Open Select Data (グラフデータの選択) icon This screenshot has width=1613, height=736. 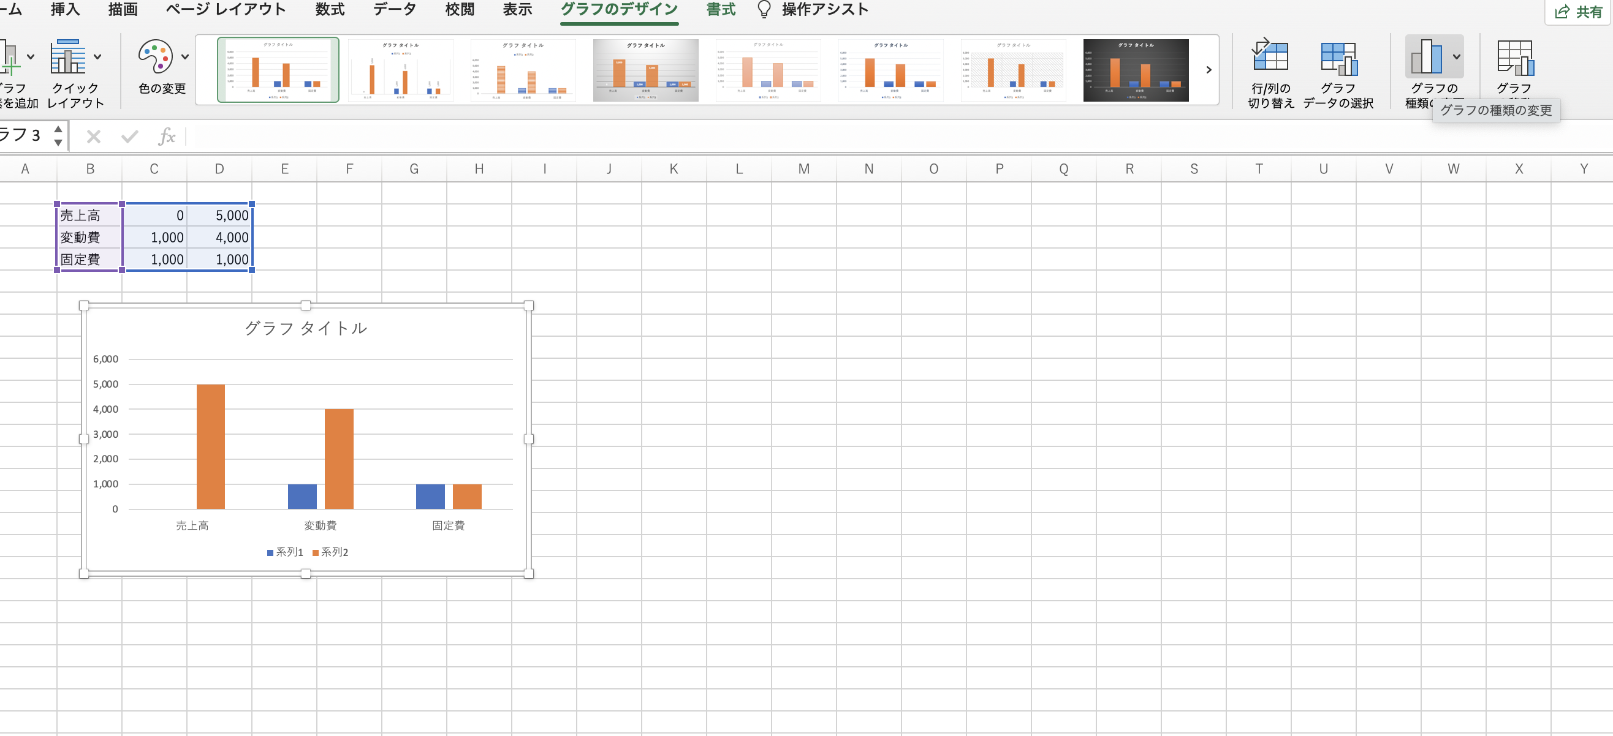(x=1338, y=58)
